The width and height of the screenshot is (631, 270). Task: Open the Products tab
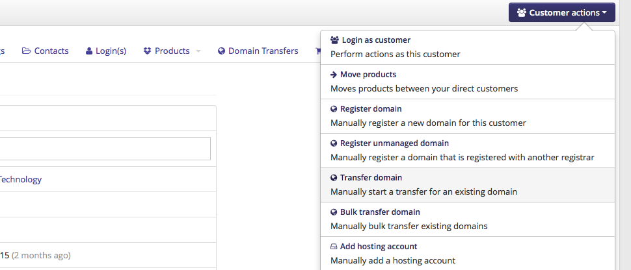[167, 51]
